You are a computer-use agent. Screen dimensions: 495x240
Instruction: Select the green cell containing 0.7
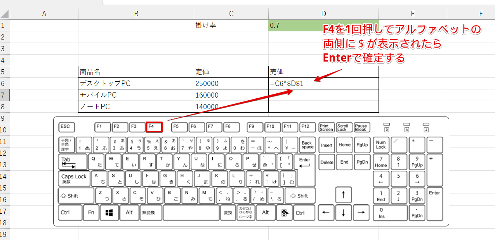[x=323, y=26]
